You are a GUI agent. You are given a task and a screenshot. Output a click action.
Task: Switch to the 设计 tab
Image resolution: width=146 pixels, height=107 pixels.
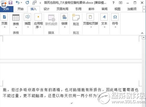(46, 9)
